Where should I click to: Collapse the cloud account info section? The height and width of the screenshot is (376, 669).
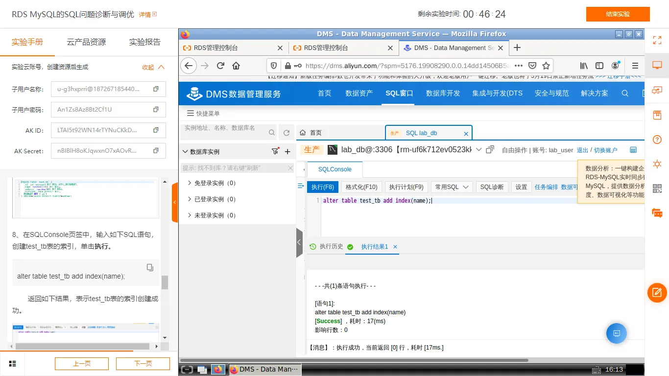(x=153, y=67)
